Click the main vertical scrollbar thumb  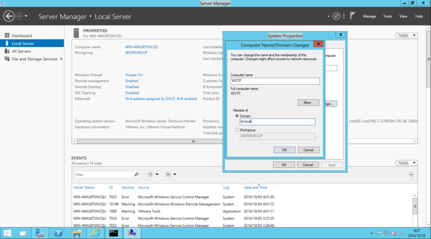coord(428,59)
